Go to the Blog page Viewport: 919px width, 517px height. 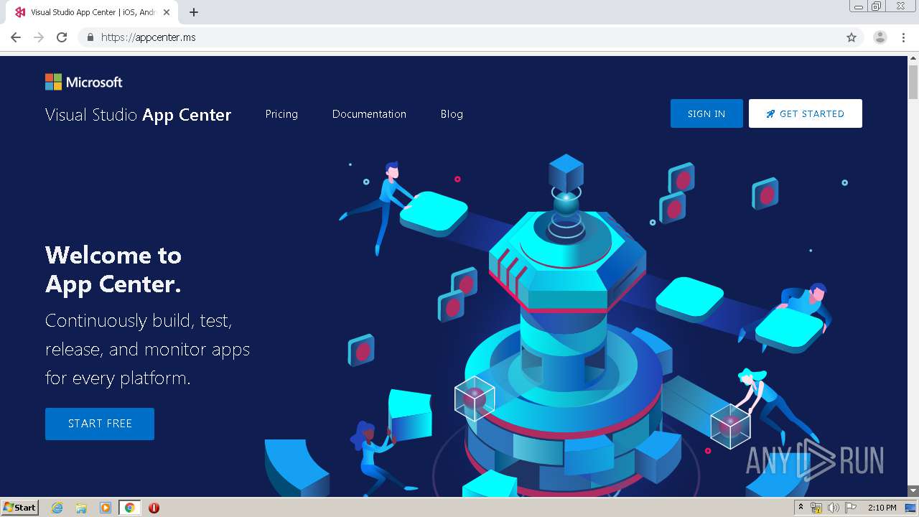point(452,114)
